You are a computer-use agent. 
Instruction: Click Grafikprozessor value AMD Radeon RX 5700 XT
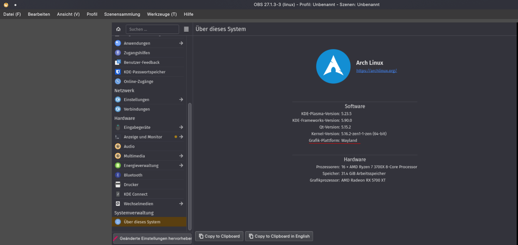pos(363,180)
